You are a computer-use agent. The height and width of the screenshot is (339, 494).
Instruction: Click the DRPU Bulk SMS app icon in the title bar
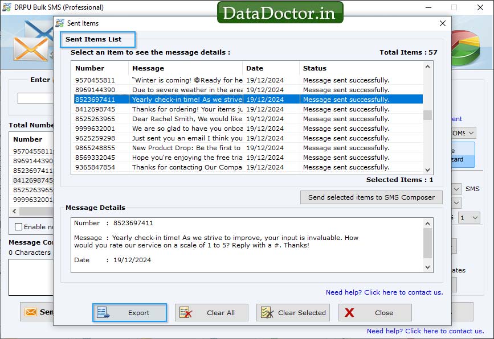(x=7, y=7)
